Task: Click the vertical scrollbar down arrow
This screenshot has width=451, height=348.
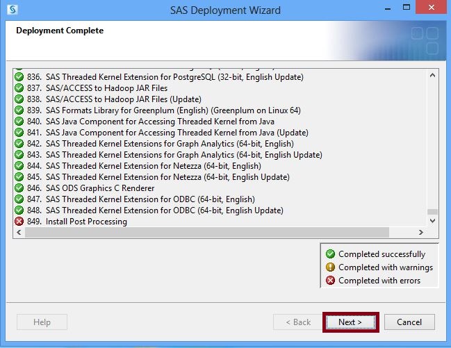Action: coord(432,221)
